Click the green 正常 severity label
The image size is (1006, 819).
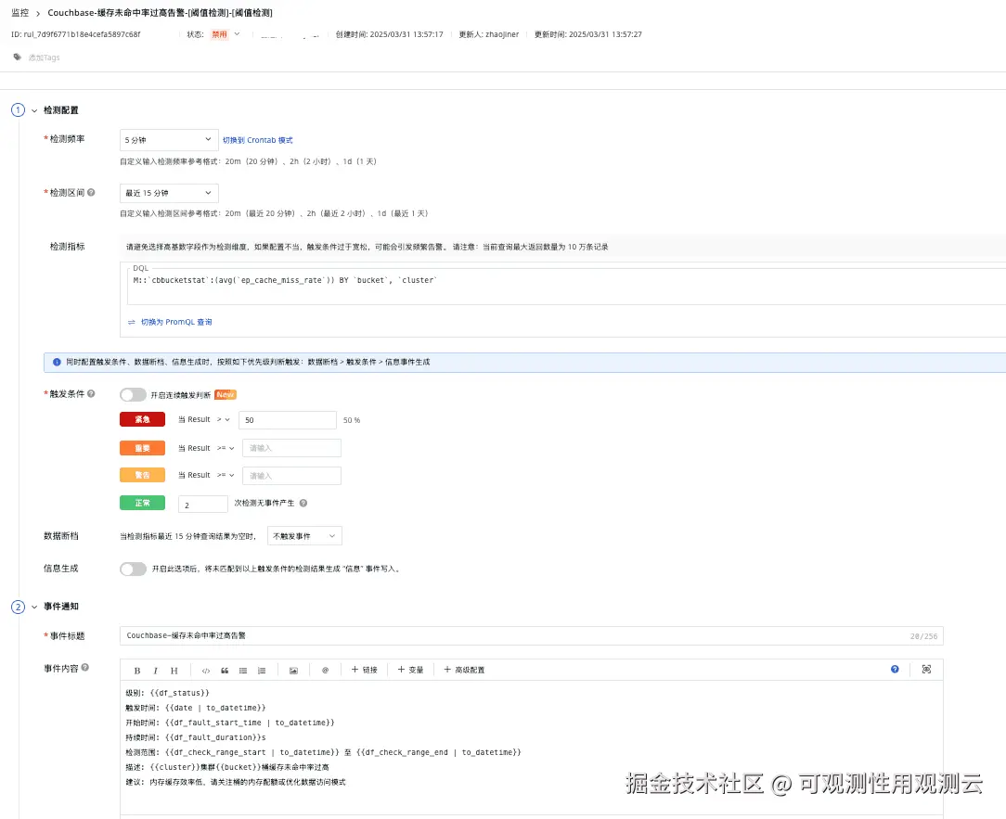pos(142,504)
